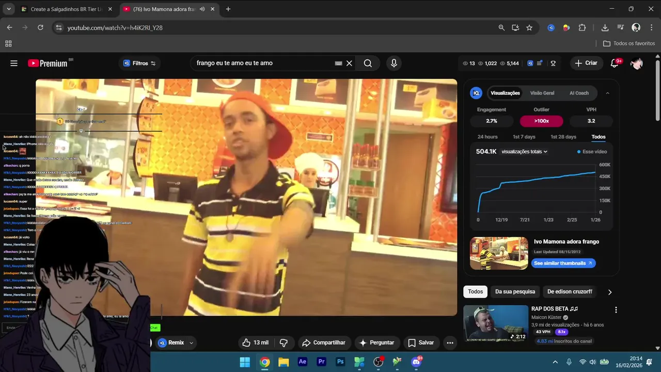Run the search with the magnifier button
Image resolution: width=661 pixels, height=372 pixels.
(368, 63)
